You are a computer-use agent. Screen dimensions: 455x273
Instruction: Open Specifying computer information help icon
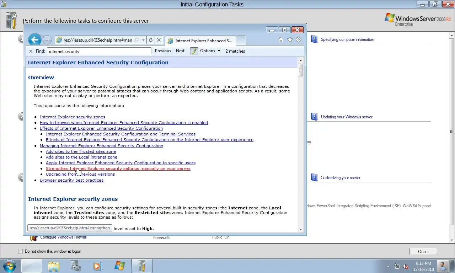tap(314, 39)
